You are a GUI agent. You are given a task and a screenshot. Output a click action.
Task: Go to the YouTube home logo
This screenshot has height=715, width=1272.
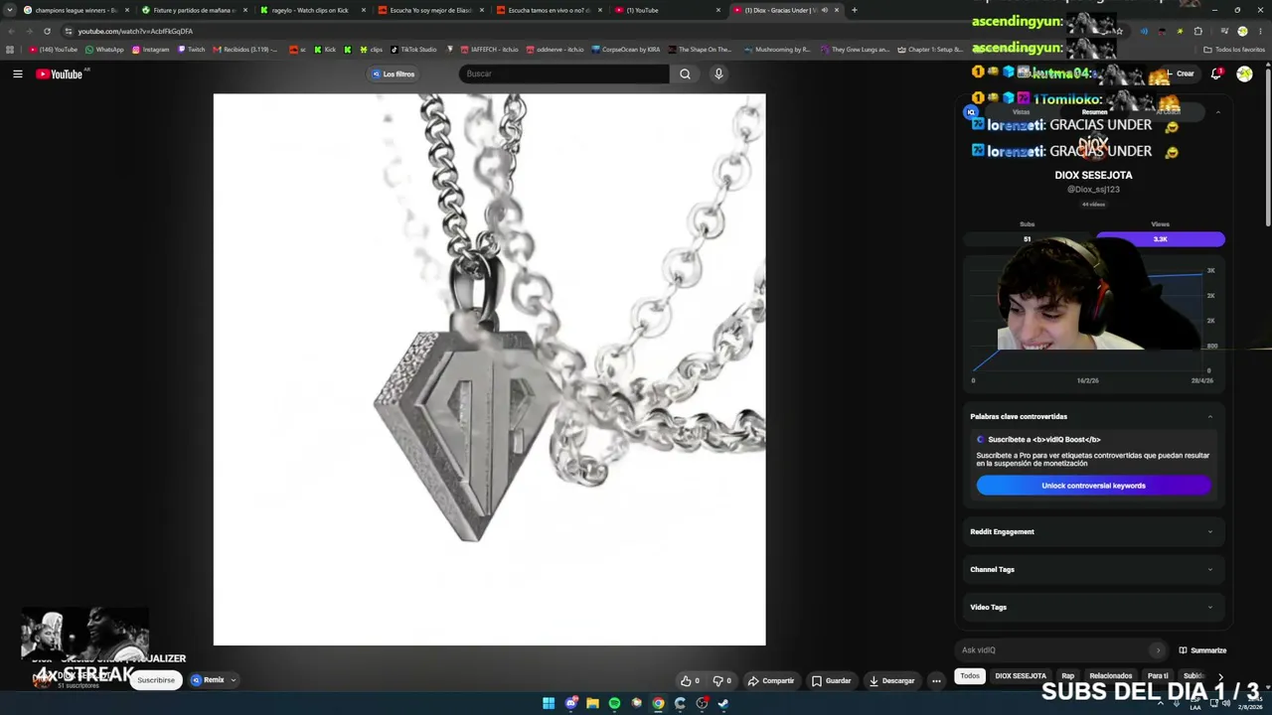point(60,73)
